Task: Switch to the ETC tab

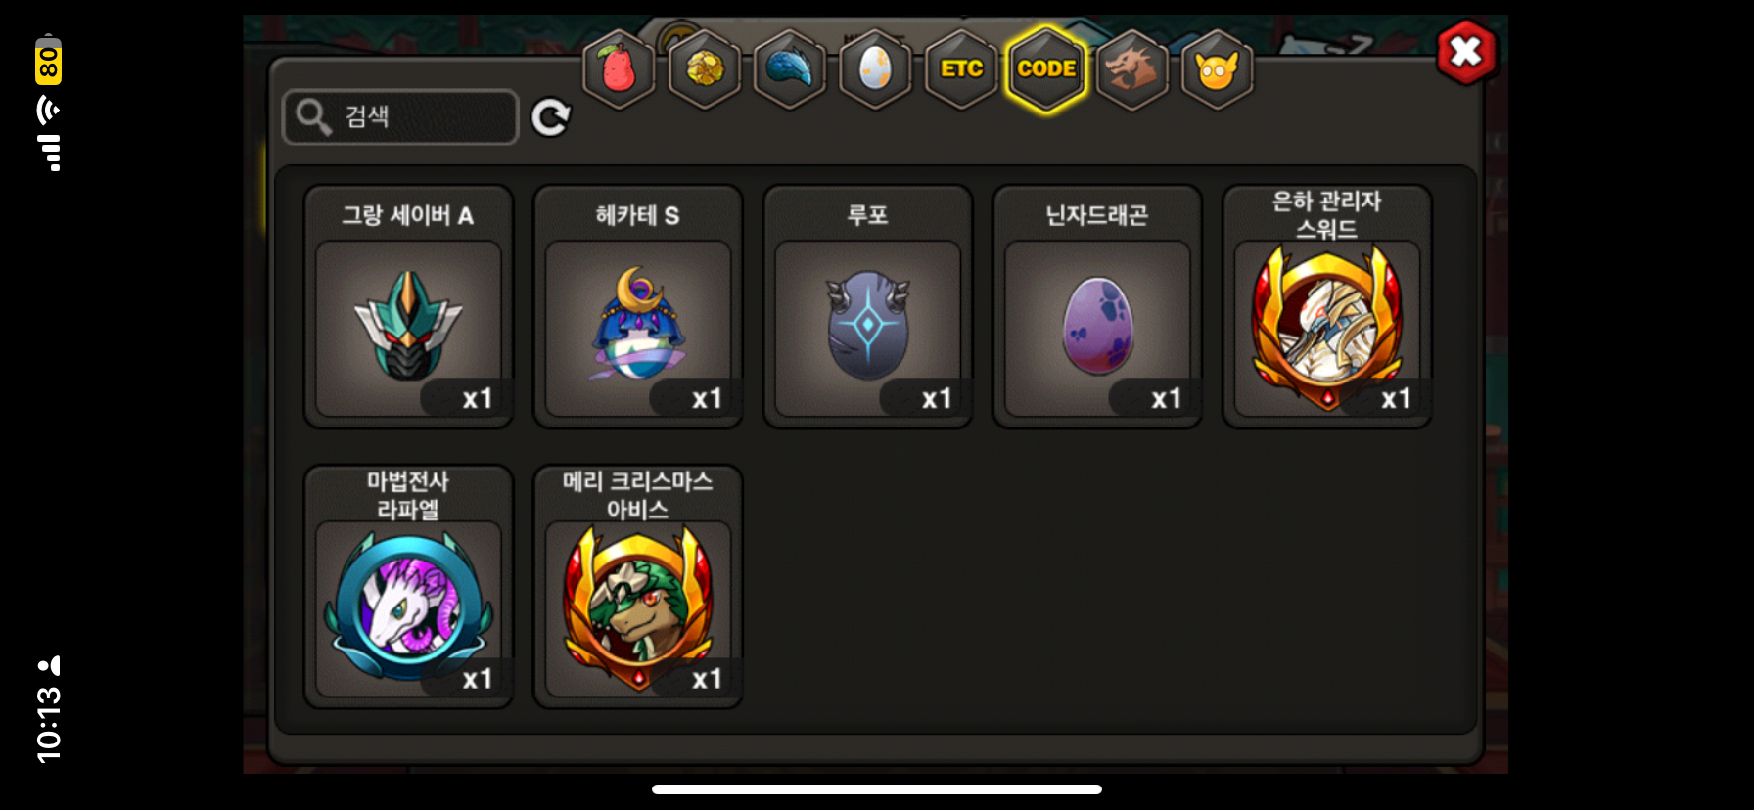Action: pyautogui.click(x=961, y=69)
